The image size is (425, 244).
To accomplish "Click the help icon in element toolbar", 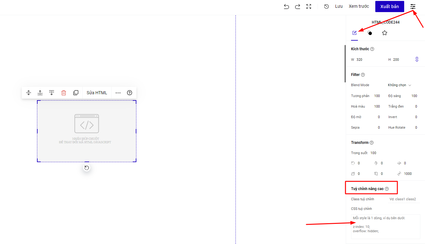I will tap(130, 93).
